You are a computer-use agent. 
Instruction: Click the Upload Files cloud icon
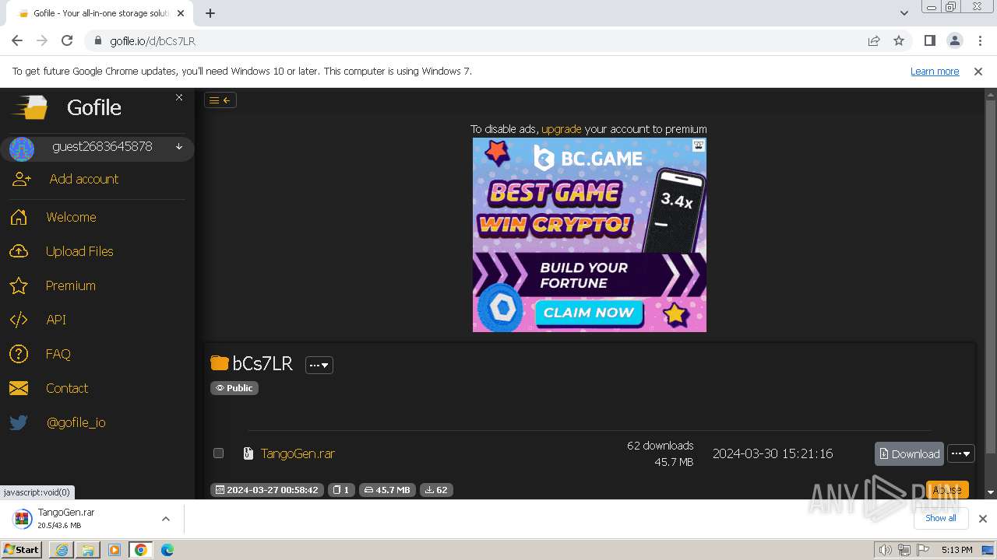point(19,251)
